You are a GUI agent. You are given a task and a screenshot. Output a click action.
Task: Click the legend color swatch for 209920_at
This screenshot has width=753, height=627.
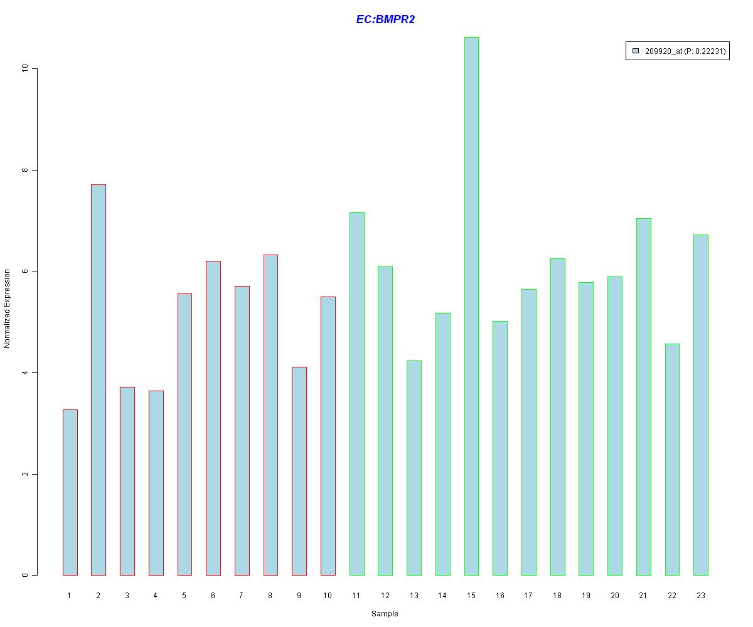pos(635,51)
